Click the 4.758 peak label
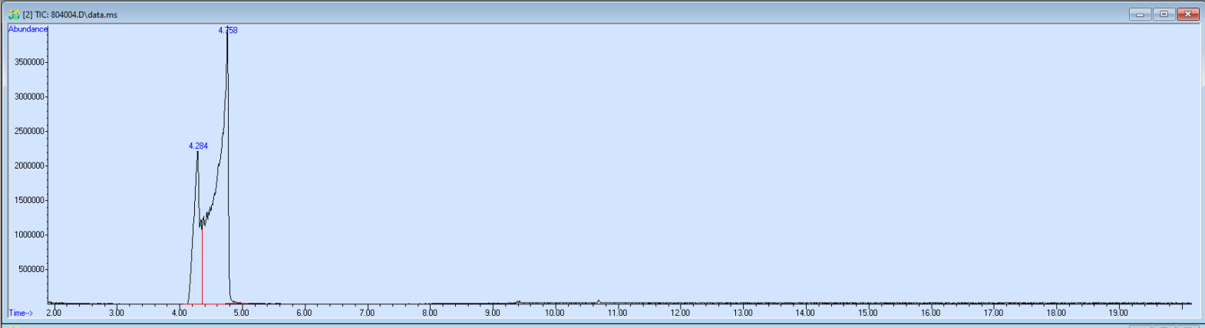 click(x=228, y=31)
